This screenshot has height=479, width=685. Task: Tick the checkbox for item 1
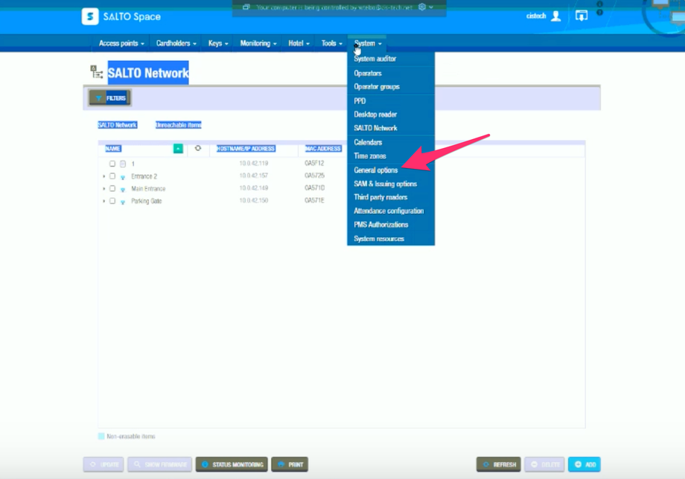point(112,164)
